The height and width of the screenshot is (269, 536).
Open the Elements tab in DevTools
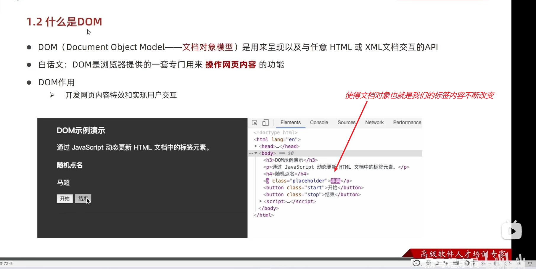[x=290, y=123]
